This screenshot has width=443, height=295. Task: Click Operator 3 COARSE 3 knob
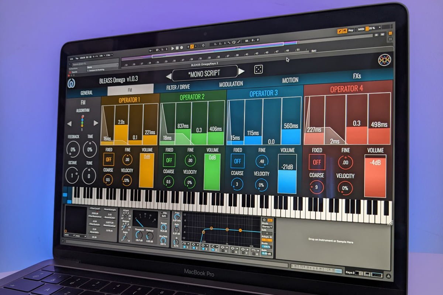(237, 184)
